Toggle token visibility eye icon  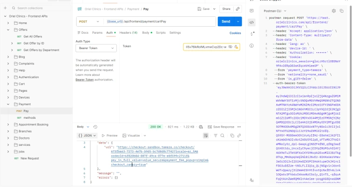(230, 47)
